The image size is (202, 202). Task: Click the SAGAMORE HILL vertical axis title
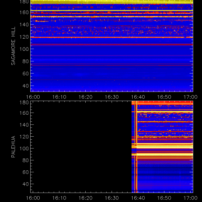coord(13,46)
